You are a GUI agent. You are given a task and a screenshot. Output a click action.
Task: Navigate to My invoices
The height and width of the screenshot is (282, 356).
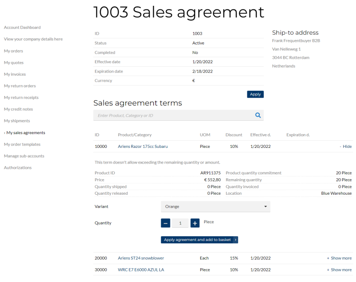click(x=15, y=74)
